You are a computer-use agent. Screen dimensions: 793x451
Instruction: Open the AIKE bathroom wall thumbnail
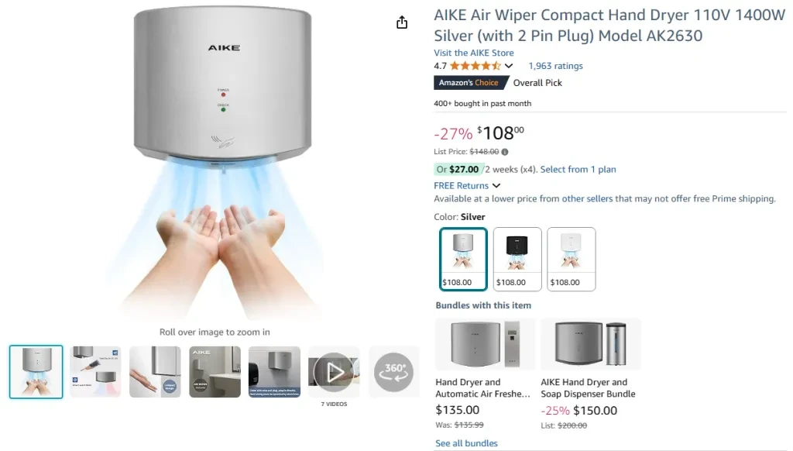215,372
